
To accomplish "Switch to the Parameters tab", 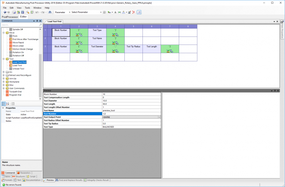I will point(23,173).
